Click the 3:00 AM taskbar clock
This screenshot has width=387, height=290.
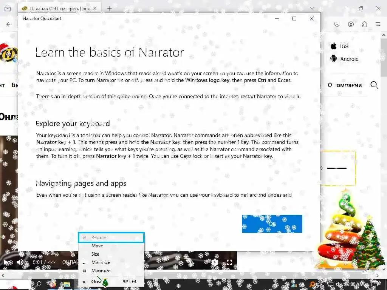(x=355, y=284)
